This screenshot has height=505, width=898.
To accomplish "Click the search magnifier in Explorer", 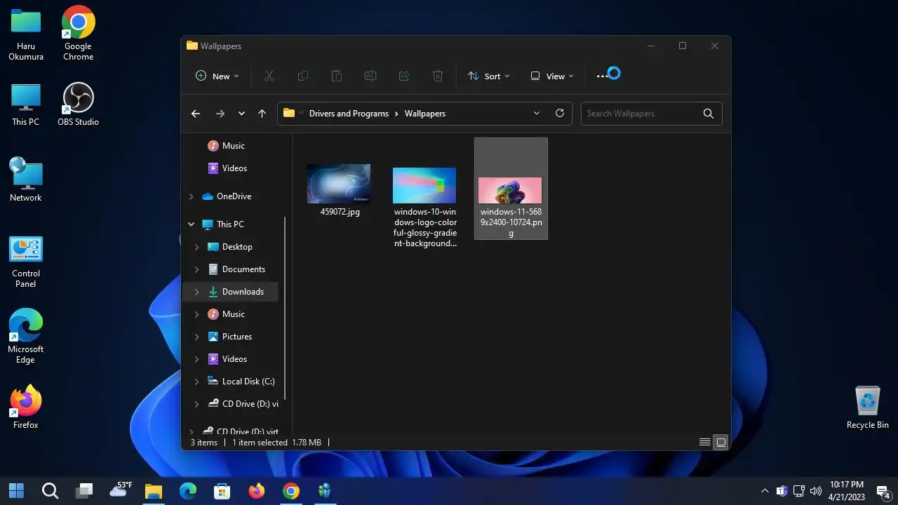I will [x=708, y=113].
